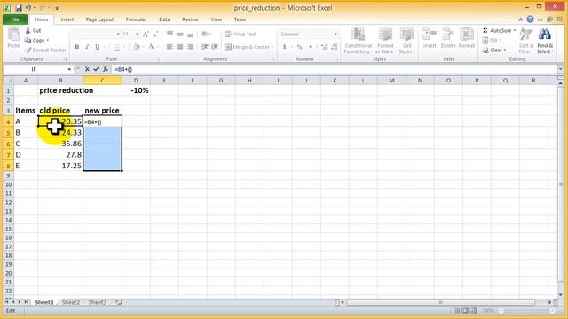This screenshot has width=568, height=319.
Task: Click the Paste icon
Action: pyautogui.click(x=13, y=35)
